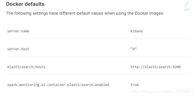Open the light blue edit link

click(x=187, y=9)
